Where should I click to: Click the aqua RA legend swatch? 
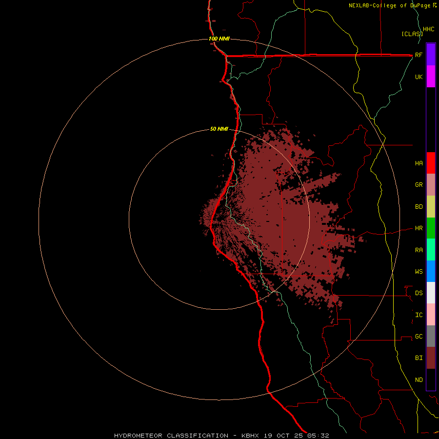point(431,250)
